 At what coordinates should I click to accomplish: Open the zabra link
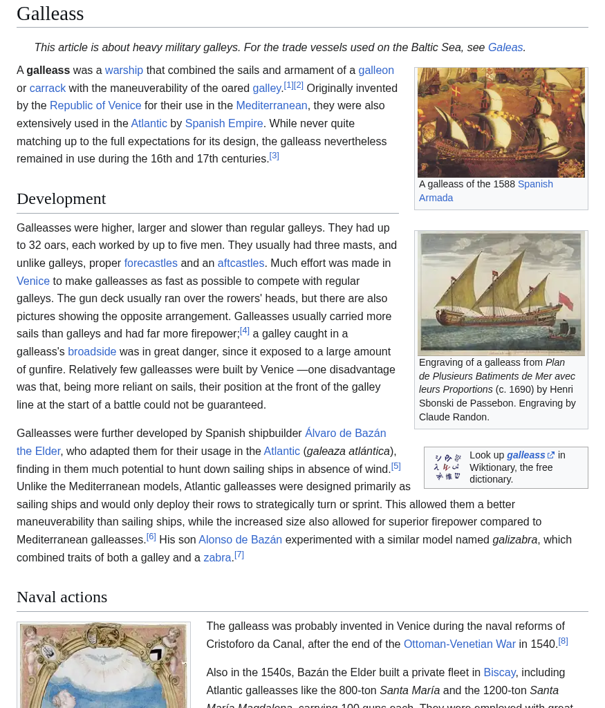pos(217,558)
